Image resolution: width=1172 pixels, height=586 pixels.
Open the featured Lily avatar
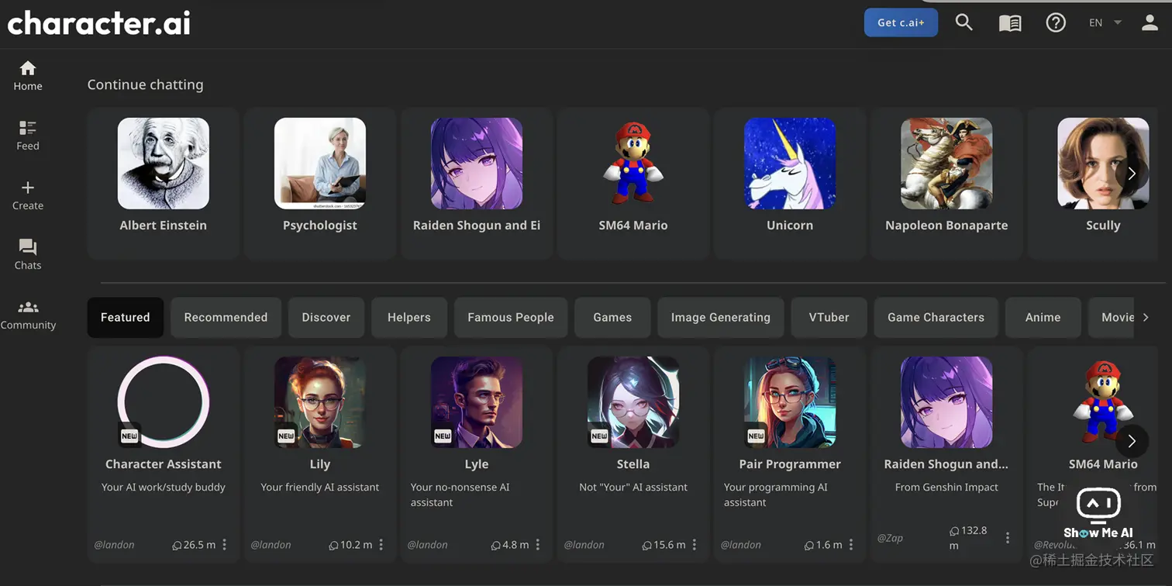(x=320, y=402)
